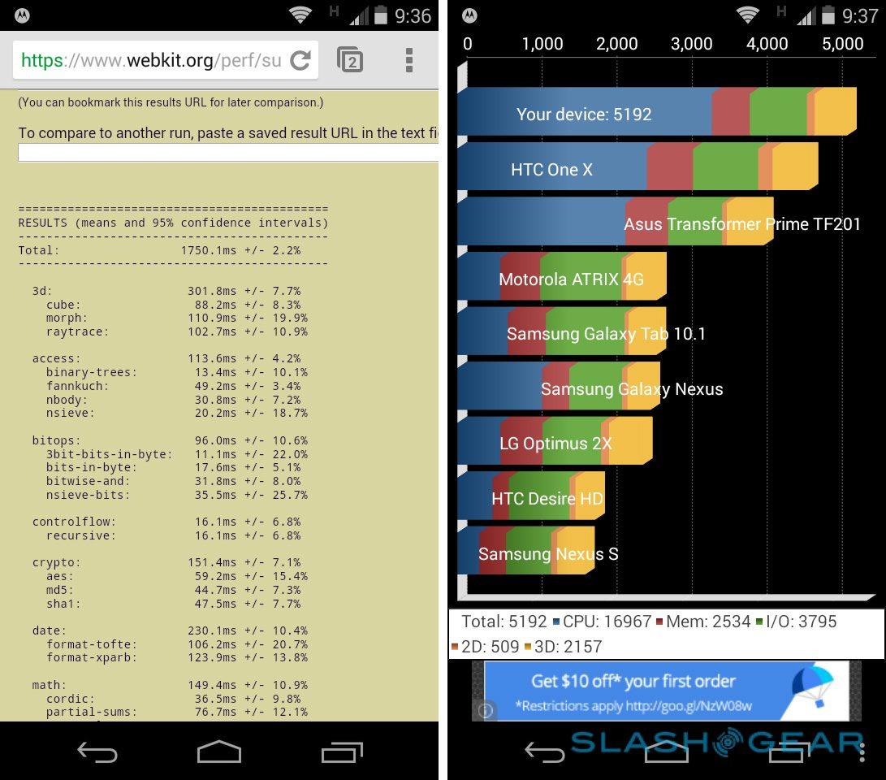Tap the ad info icon on the banner
Image resolution: width=886 pixels, height=780 pixels.
tap(486, 711)
